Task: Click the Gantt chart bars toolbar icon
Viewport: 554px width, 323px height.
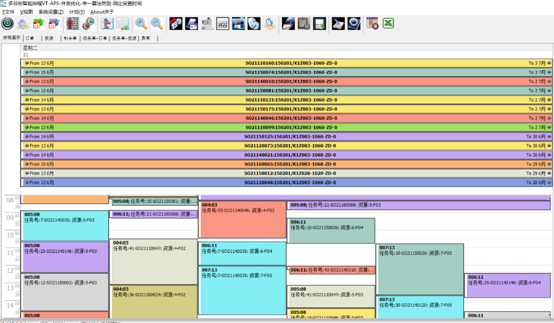Action: click(x=108, y=23)
